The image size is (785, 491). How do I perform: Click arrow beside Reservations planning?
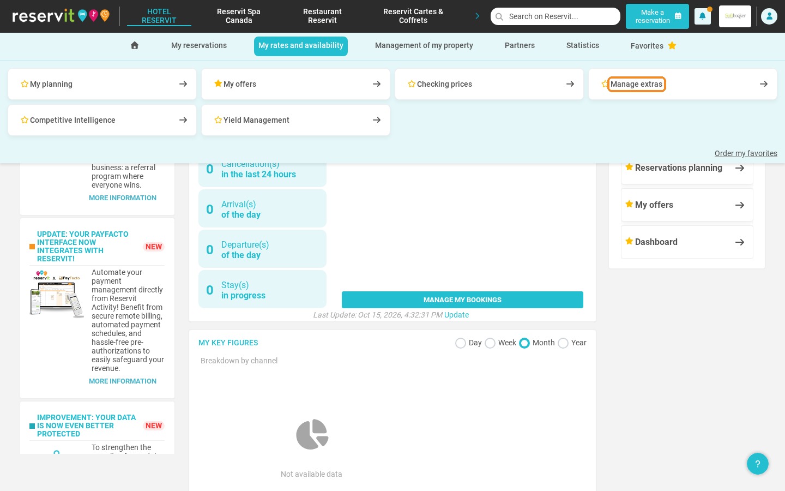pos(740,168)
